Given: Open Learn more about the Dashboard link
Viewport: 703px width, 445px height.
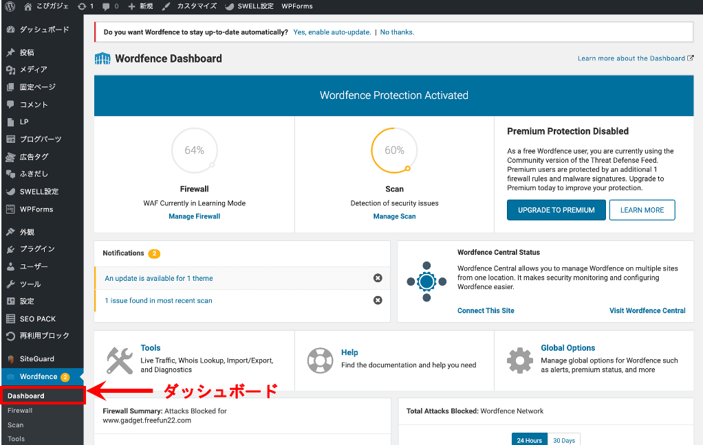Looking at the screenshot, I should (x=636, y=58).
